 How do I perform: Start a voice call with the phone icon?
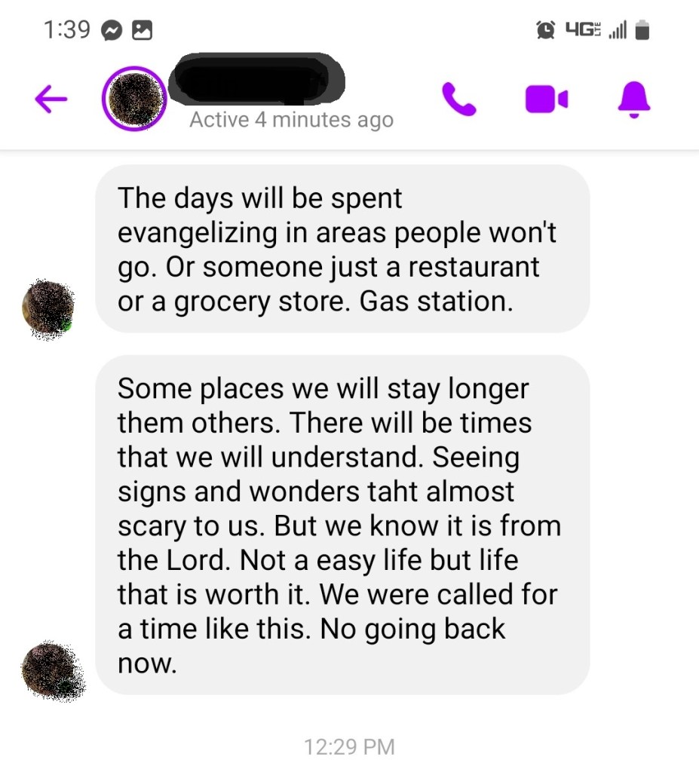coord(458,99)
